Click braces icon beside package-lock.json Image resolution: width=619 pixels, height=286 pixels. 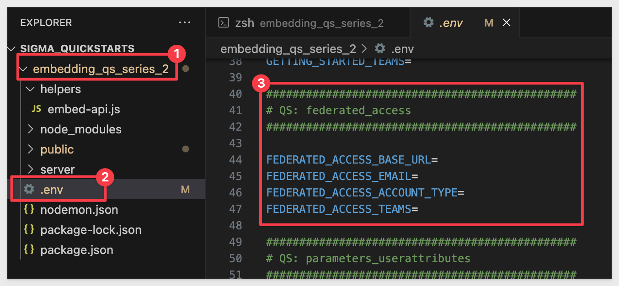(x=29, y=230)
